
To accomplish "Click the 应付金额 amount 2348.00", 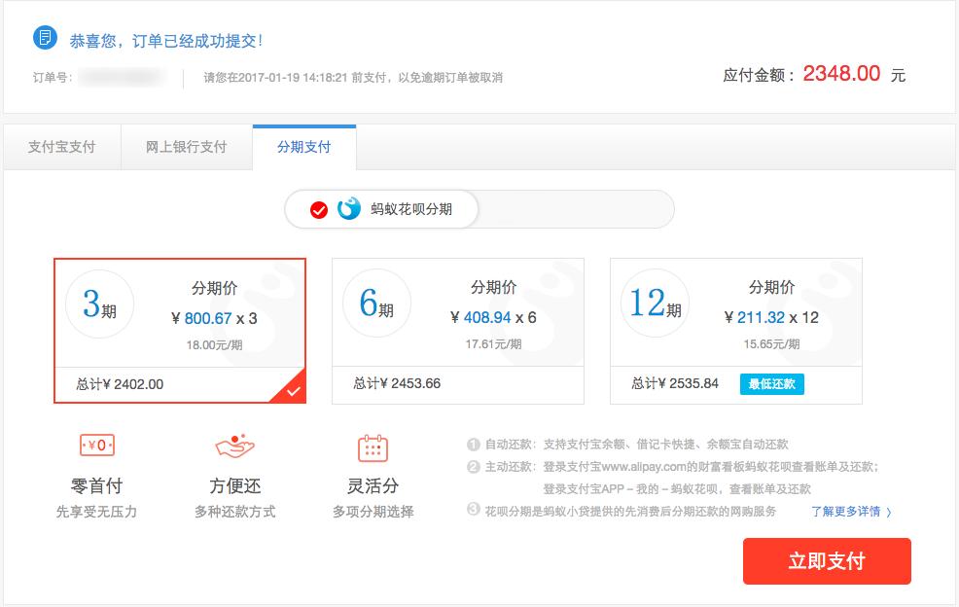I will [839, 73].
